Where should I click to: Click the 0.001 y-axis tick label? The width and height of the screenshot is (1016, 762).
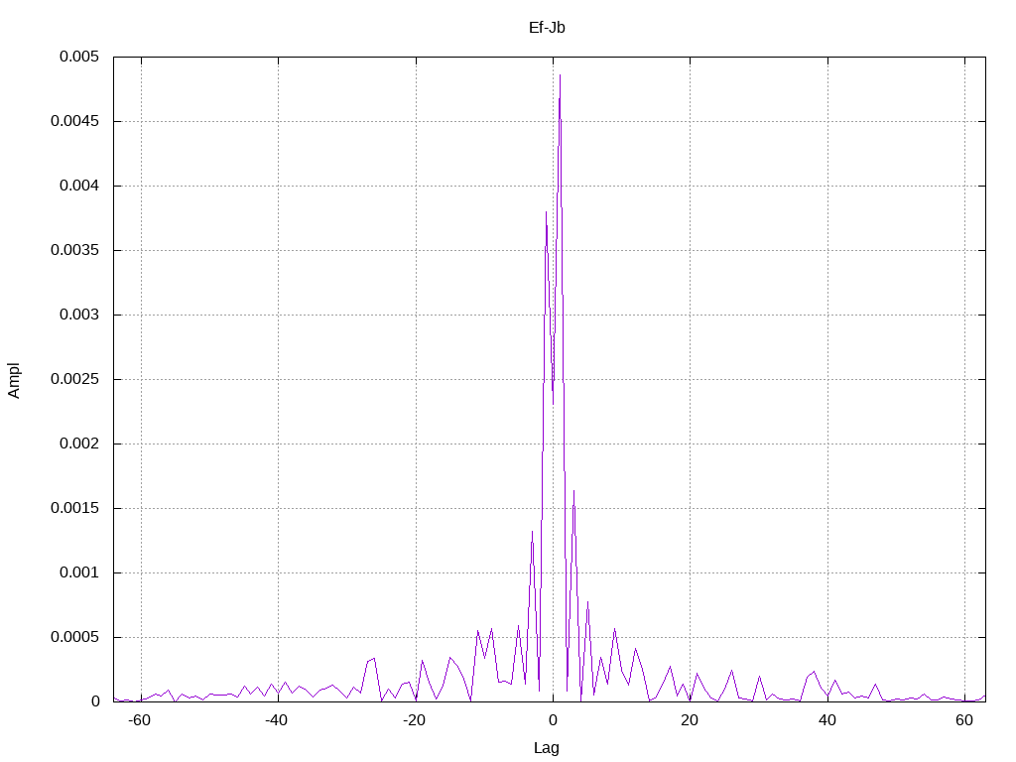pos(79,572)
